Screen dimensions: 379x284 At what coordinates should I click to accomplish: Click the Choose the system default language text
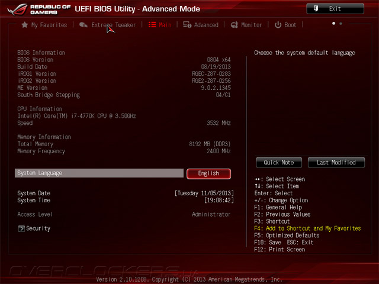(x=304, y=53)
